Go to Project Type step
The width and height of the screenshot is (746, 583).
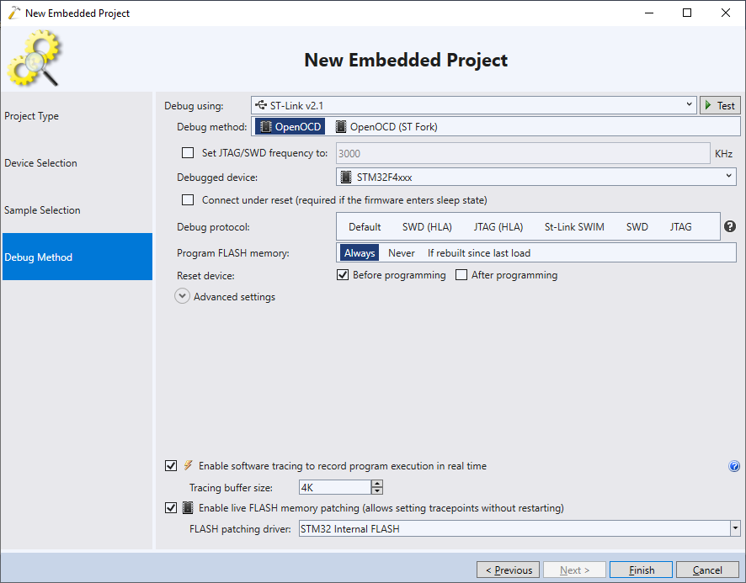point(77,115)
